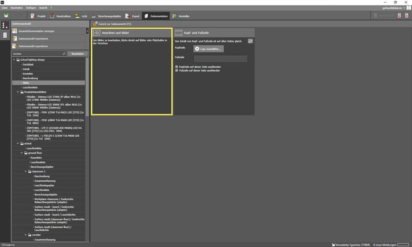Click the magnifier icon in search field

click(x=64, y=54)
